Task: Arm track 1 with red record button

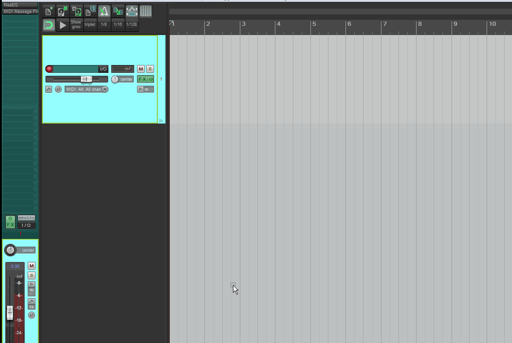Action: [49, 69]
